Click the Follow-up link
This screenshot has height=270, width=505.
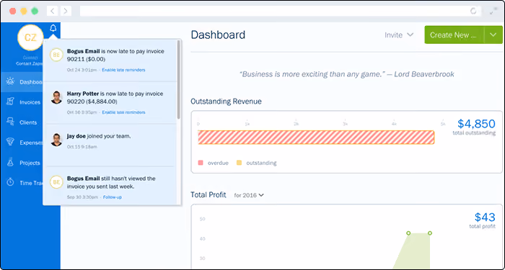(113, 197)
